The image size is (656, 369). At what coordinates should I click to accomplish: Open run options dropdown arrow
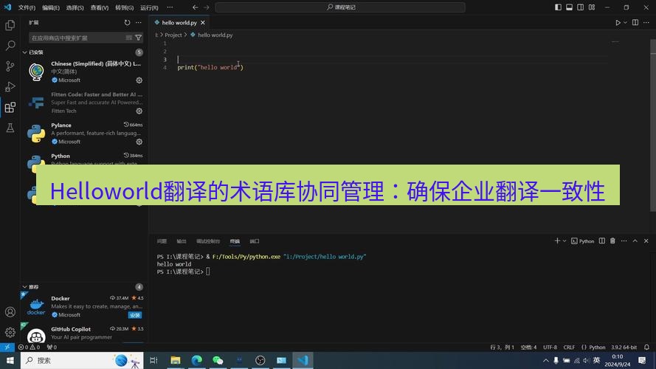626,23
